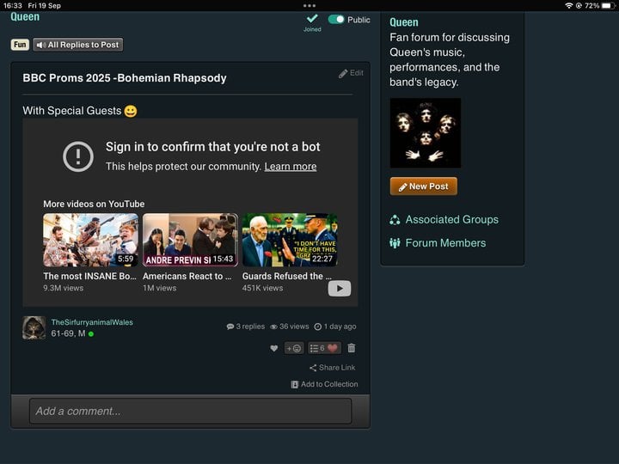Open TheSirfurryanimalWales username link
619x464 pixels.
point(92,322)
